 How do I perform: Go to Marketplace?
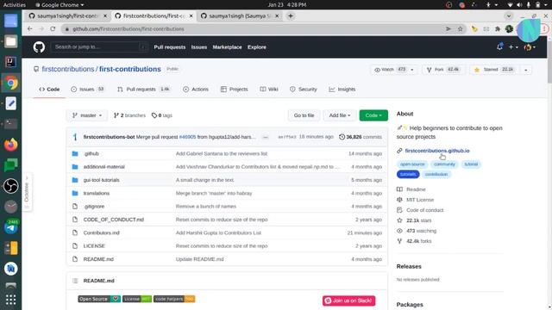click(227, 47)
